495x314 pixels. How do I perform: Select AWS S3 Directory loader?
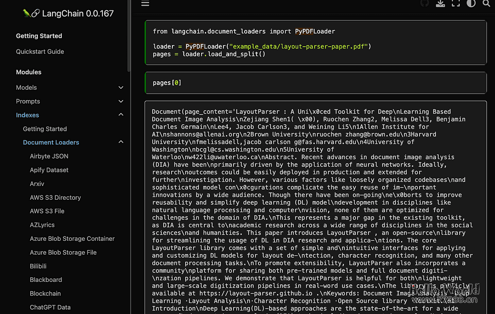55,197
